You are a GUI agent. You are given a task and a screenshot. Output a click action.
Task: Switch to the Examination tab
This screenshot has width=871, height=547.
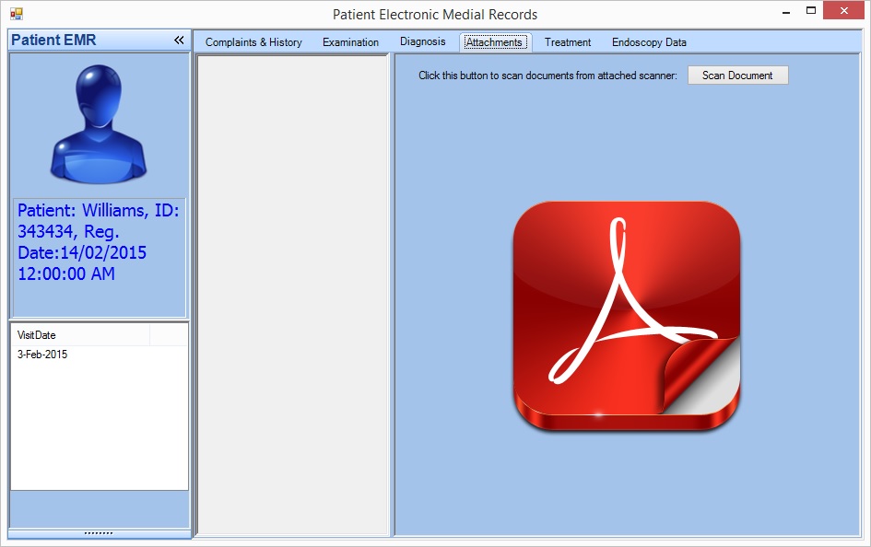(350, 42)
